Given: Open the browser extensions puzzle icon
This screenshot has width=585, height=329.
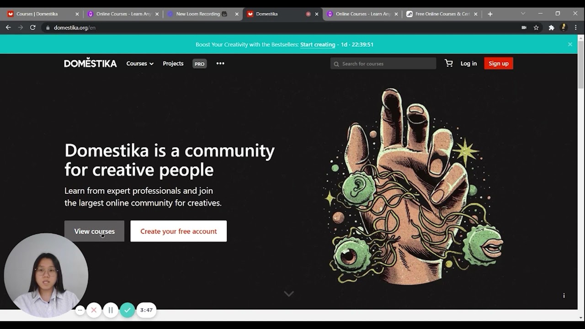Looking at the screenshot, I should pos(551,27).
